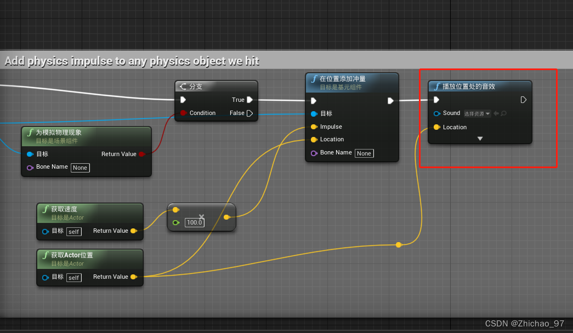573x333 pixels.
Task: Expand advanced pins on the Play Sound node
Action: pos(479,139)
